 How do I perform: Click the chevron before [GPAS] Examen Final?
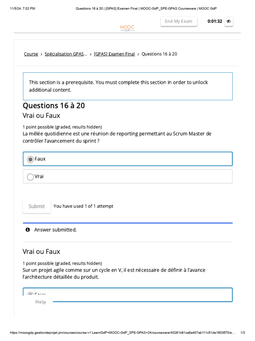click(91, 54)
